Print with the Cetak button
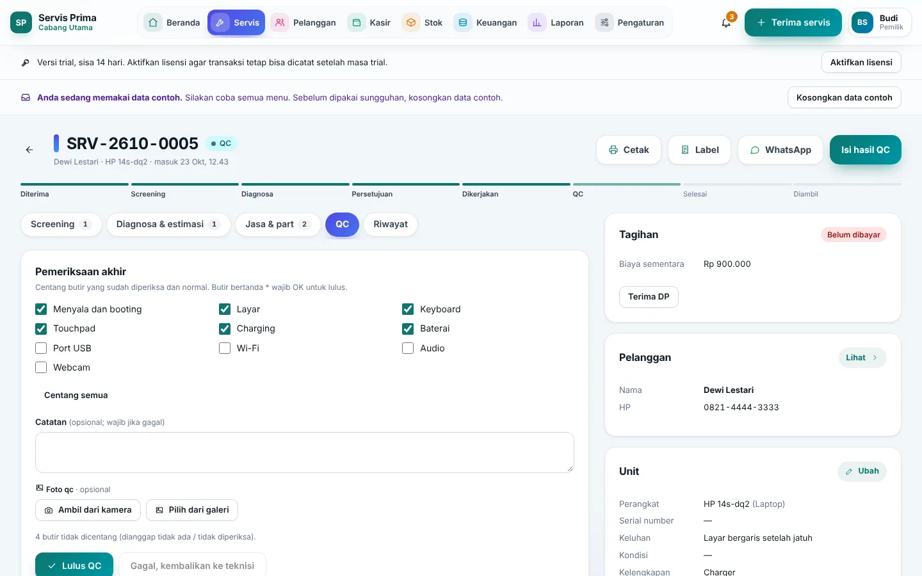 coord(629,150)
